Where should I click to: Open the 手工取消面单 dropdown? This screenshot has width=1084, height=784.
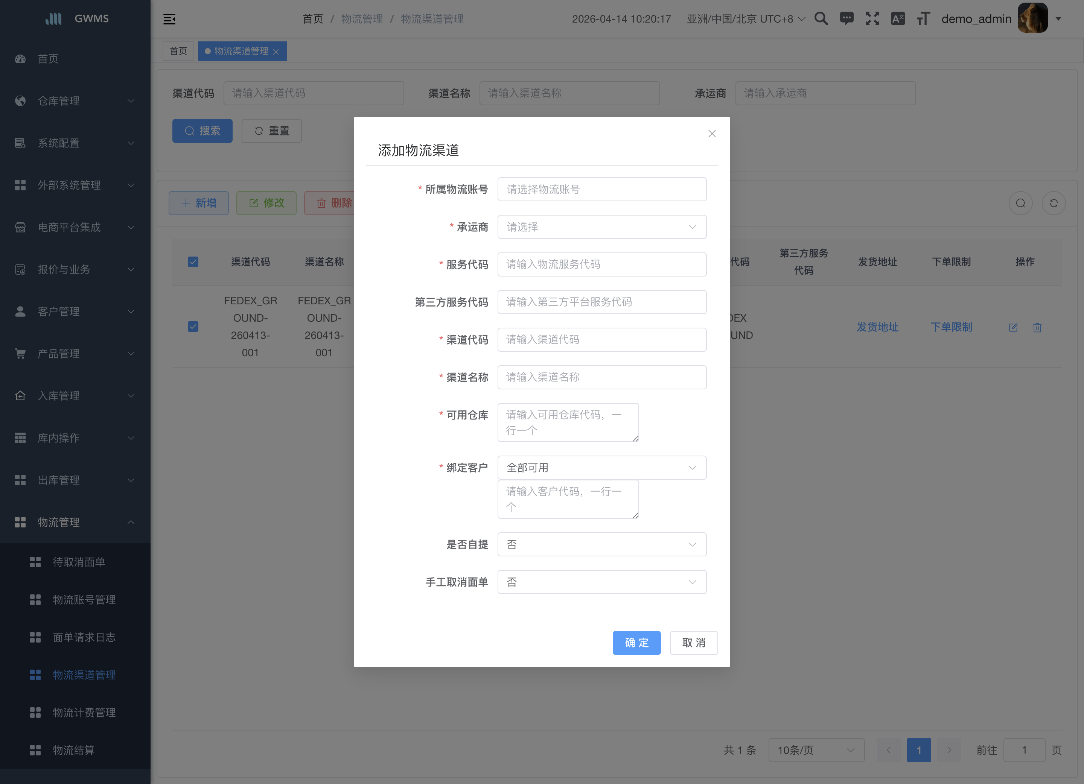(x=602, y=582)
